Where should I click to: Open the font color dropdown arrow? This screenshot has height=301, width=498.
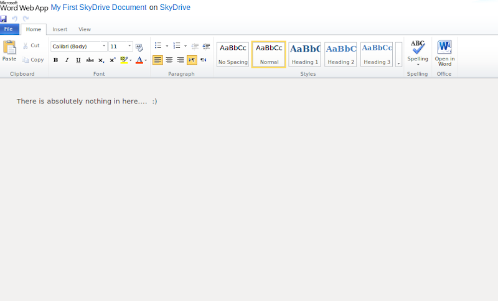tap(146, 60)
